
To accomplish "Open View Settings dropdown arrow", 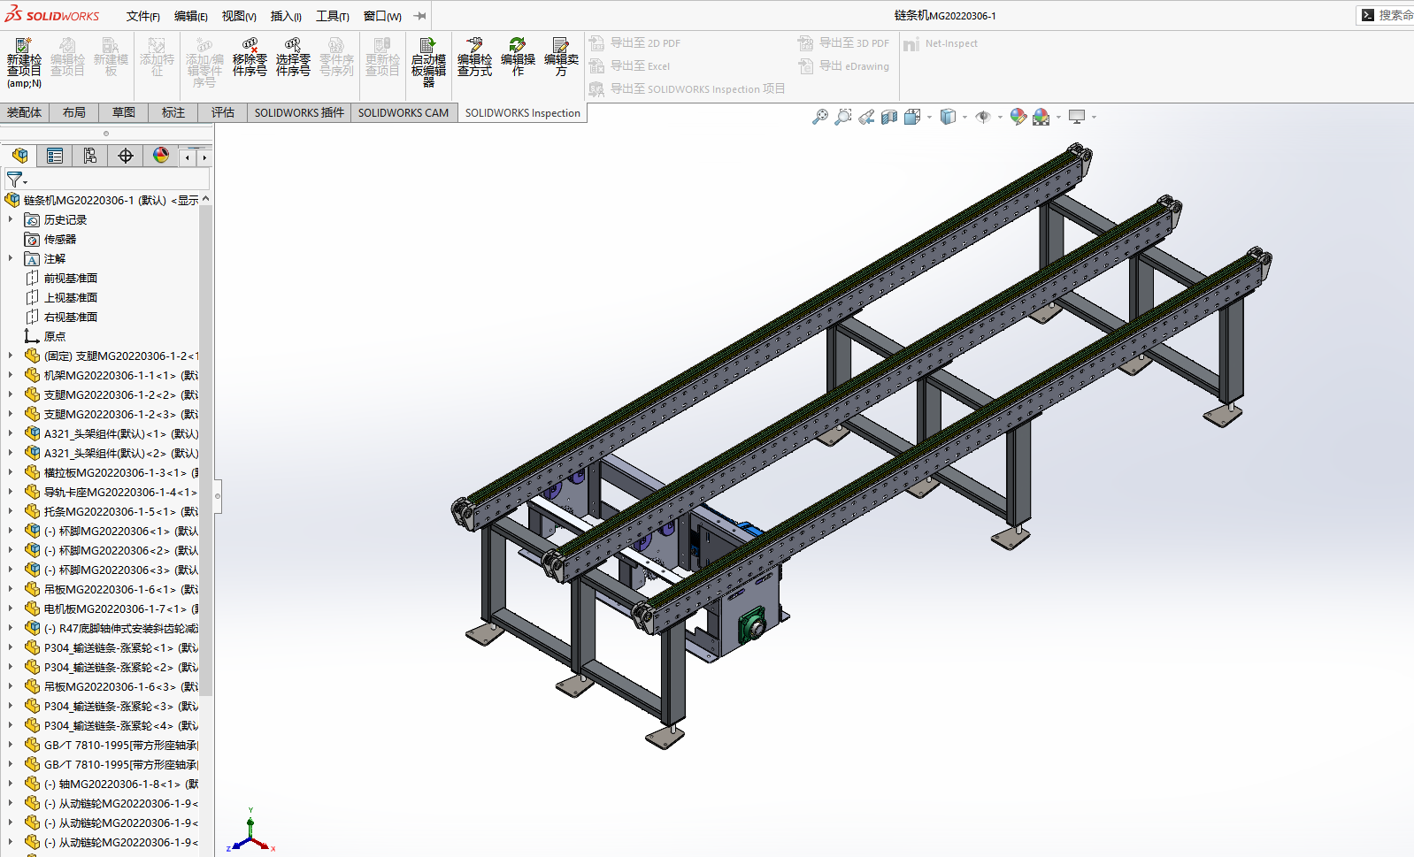I will [x=1094, y=117].
